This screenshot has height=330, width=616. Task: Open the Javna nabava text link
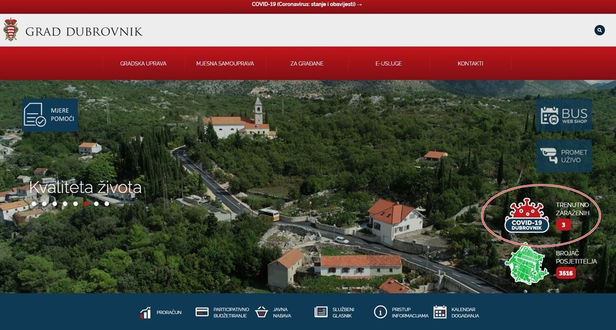point(282,313)
